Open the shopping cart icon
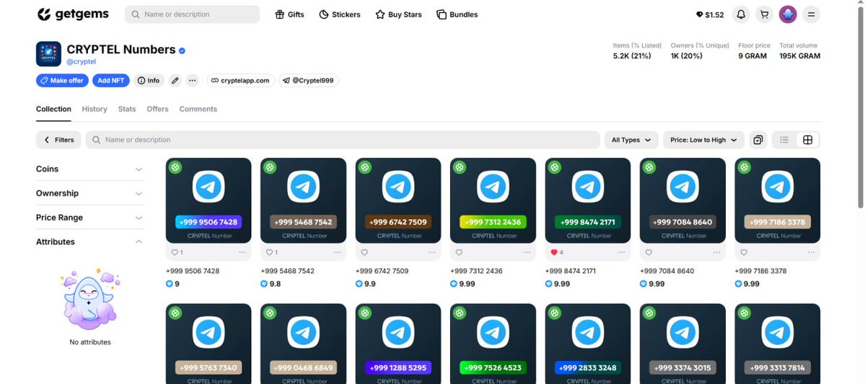865x384 pixels. coord(764,14)
